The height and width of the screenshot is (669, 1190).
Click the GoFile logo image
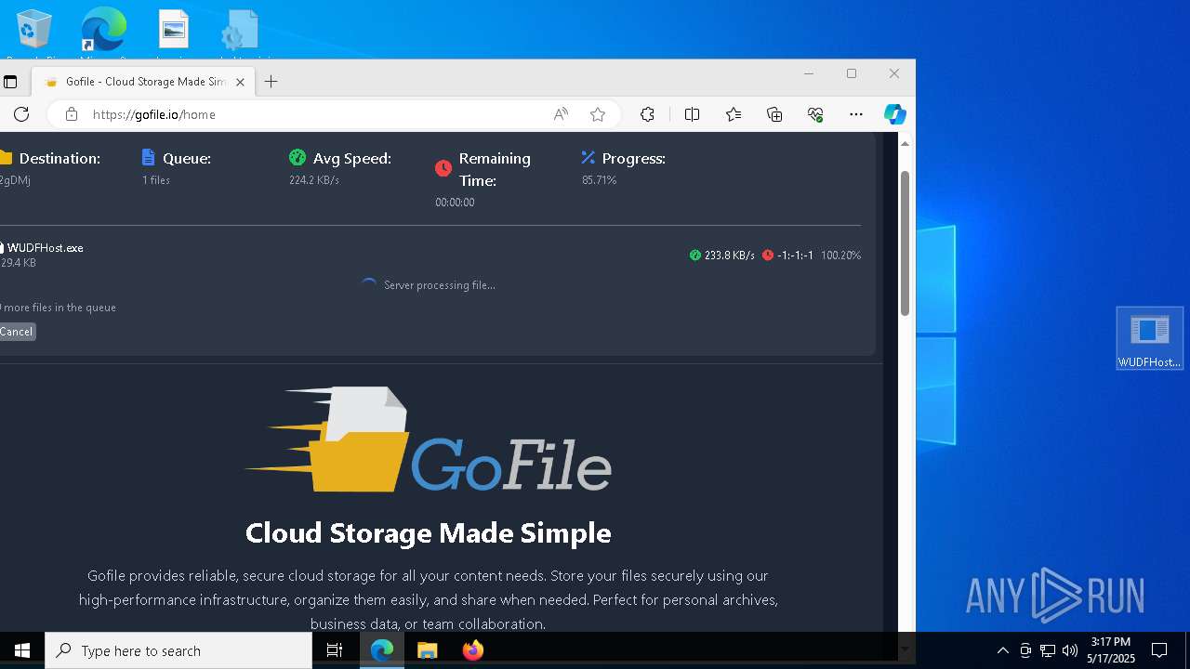[x=428, y=439]
